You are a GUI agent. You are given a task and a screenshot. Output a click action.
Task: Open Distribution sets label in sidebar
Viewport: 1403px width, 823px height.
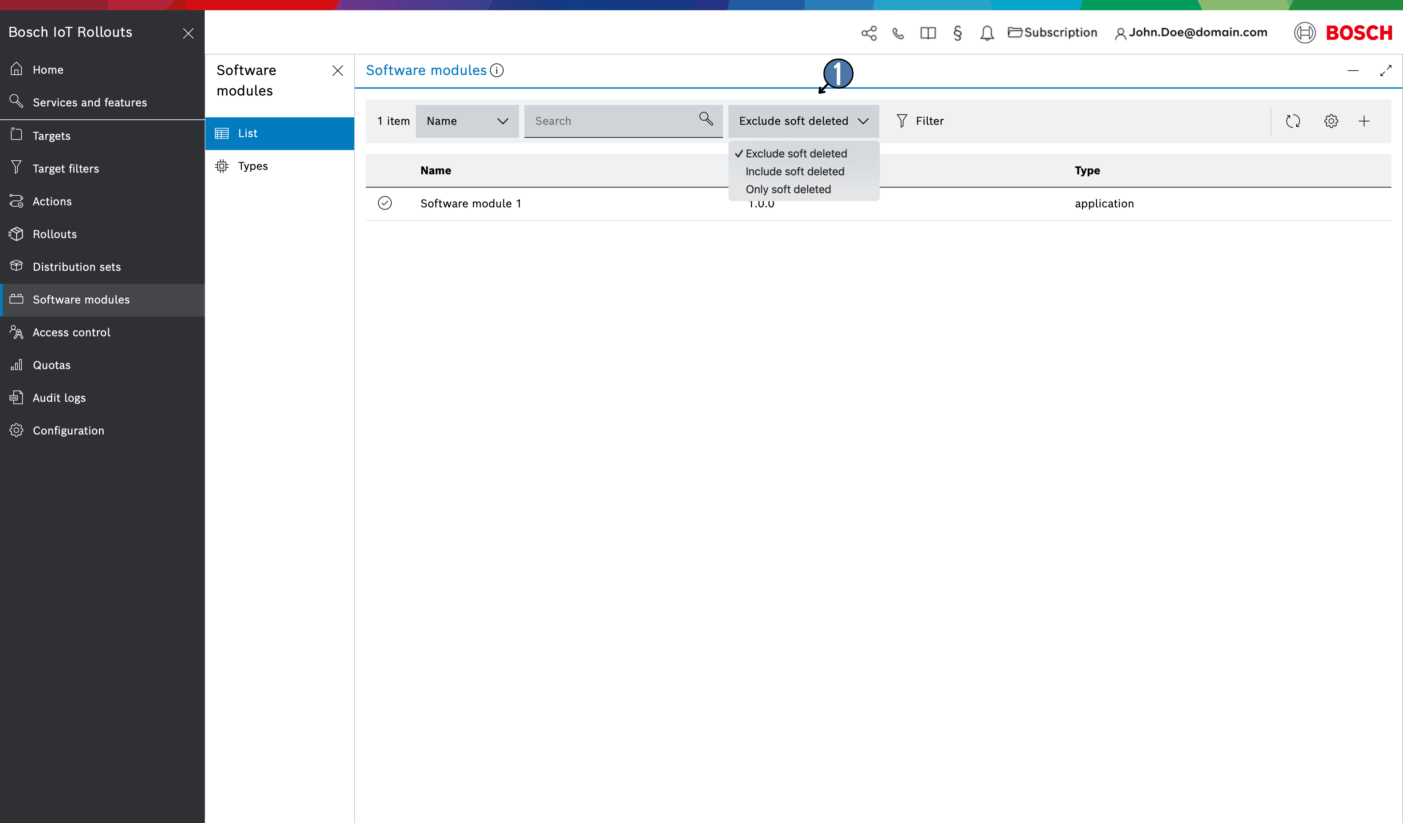(77, 267)
